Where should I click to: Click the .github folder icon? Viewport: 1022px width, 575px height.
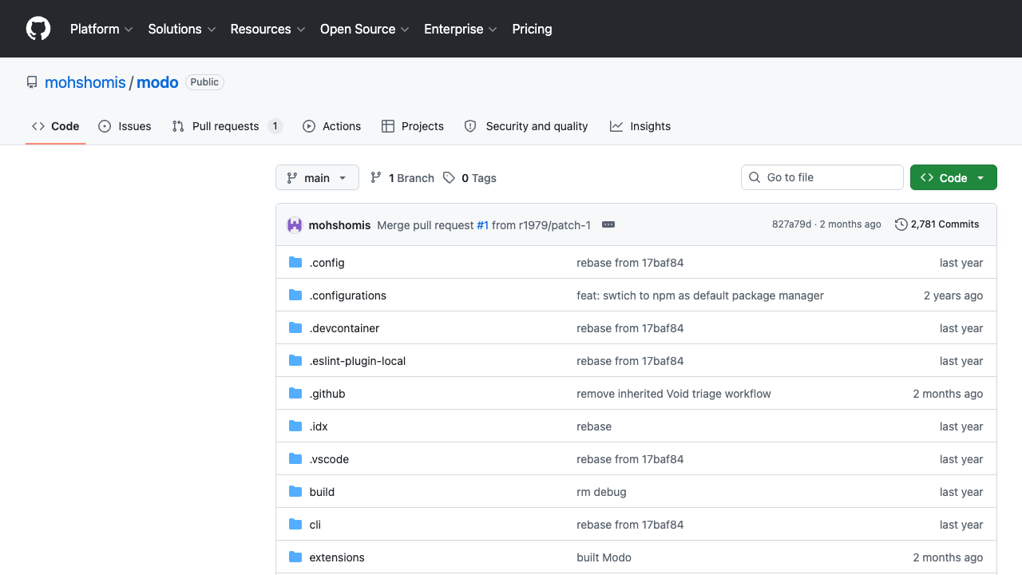coord(295,394)
